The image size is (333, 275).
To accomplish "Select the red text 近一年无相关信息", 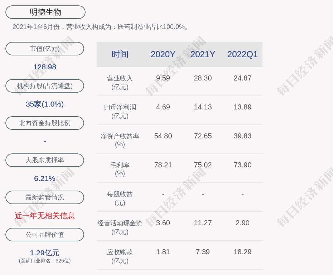I will pyautogui.click(x=45, y=216).
